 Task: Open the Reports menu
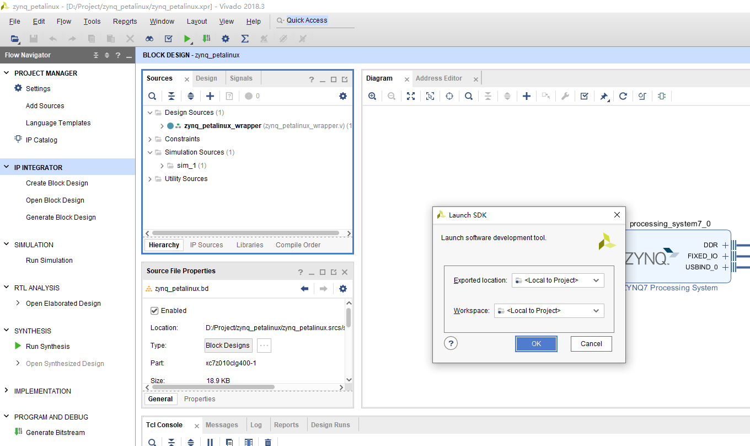coord(125,22)
